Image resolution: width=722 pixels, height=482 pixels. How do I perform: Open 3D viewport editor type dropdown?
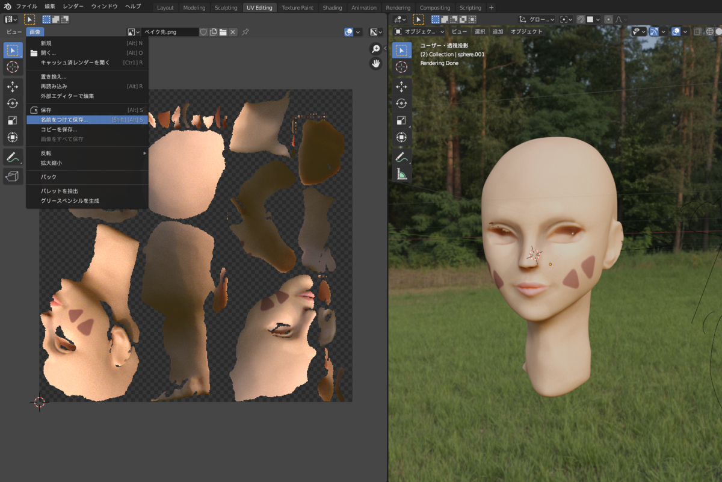(400, 19)
